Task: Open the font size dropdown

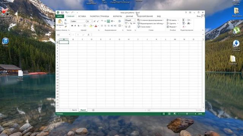Action: 92,21
